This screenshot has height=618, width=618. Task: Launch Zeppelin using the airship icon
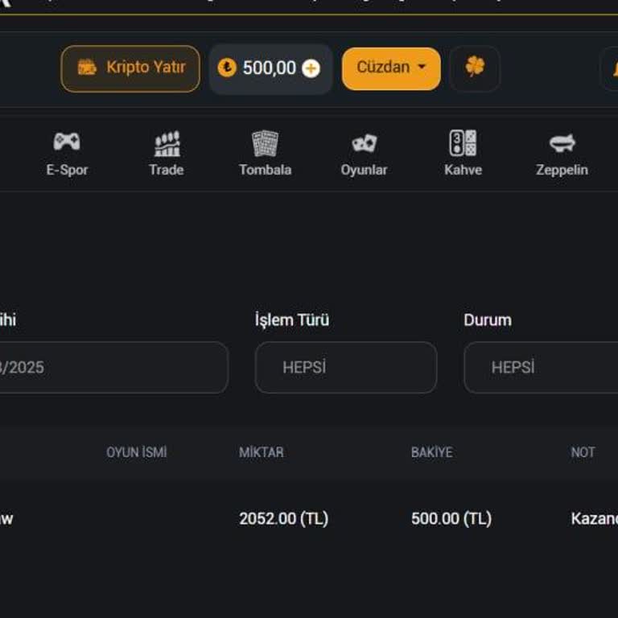click(562, 144)
